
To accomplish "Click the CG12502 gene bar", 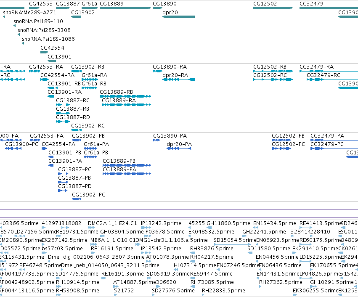I will 273,8.
